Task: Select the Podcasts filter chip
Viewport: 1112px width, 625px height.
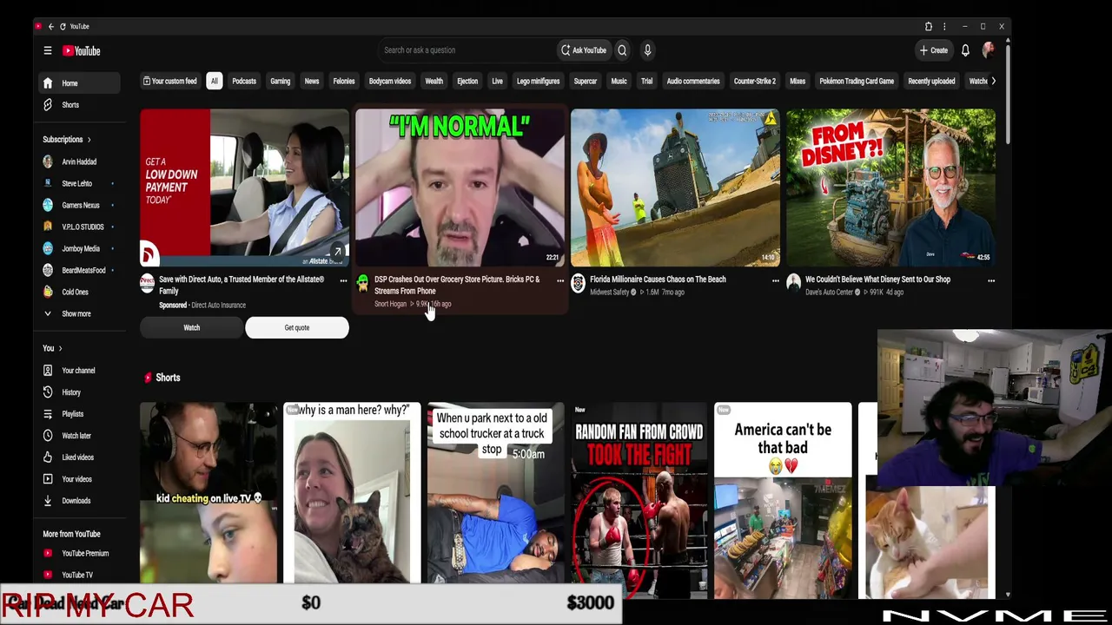Action: click(x=244, y=81)
